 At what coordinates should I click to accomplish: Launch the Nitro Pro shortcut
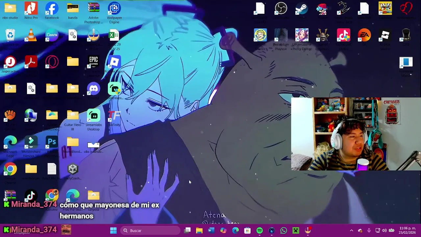(31, 9)
